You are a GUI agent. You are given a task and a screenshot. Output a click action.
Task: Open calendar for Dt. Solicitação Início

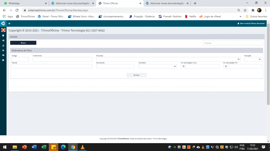click(184, 66)
